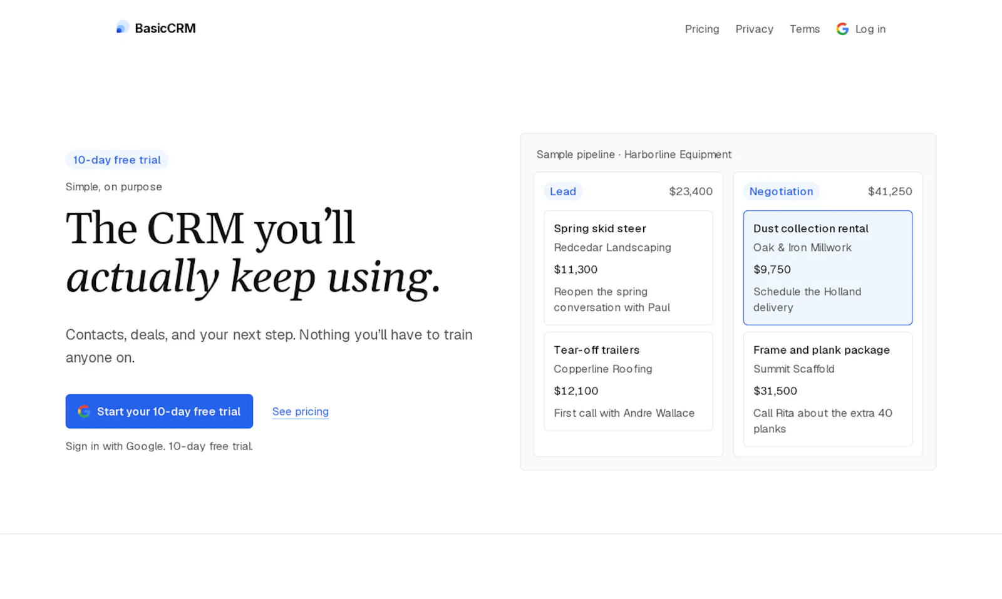Screen dimensions: 1002x599
Task: Click Copperline Roofing company name
Action: (603, 369)
